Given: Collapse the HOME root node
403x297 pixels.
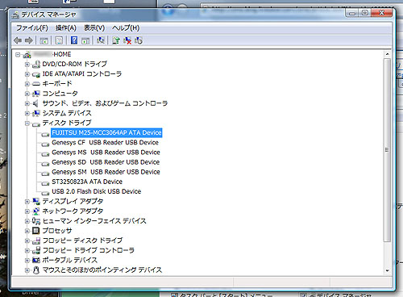Looking at the screenshot, I should point(18,55).
